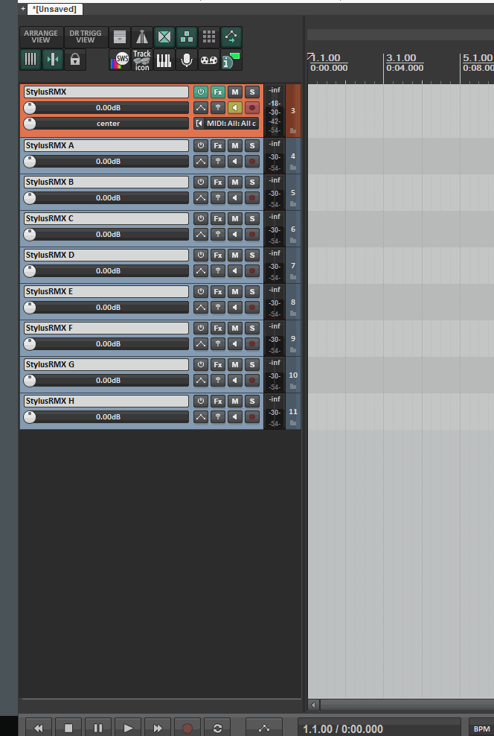Click the BPM field in transport
494x736 pixels.
pos(481,729)
